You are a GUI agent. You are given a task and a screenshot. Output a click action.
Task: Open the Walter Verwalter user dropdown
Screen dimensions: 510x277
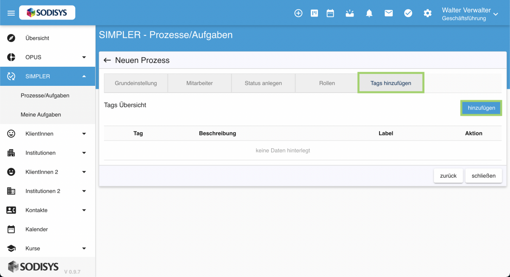pyautogui.click(x=470, y=14)
